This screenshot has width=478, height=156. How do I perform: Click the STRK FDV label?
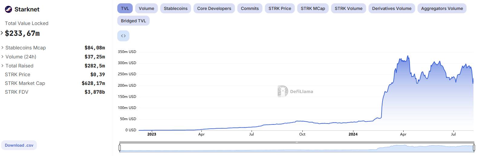[17, 92]
